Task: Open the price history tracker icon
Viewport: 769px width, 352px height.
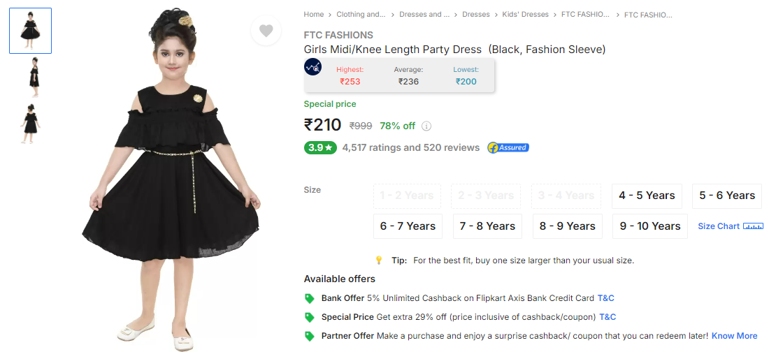Action: pyautogui.click(x=312, y=66)
